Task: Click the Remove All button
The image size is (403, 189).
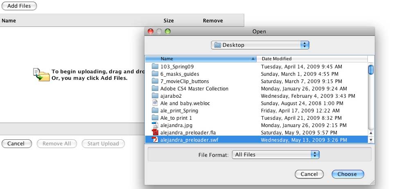Action: [x=57, y=144]
